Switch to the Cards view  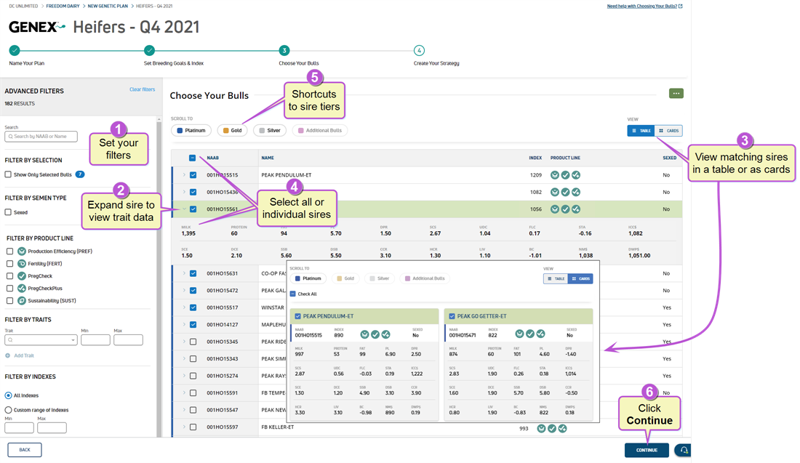pos(668,131)
